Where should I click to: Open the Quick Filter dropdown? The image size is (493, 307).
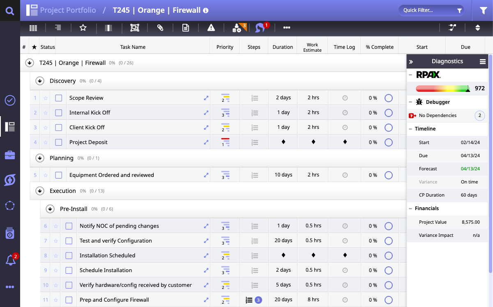pos(431,10)
